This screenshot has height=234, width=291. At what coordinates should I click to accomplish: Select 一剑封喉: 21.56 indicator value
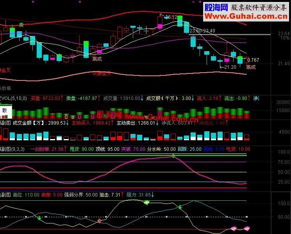click(48, 149)
